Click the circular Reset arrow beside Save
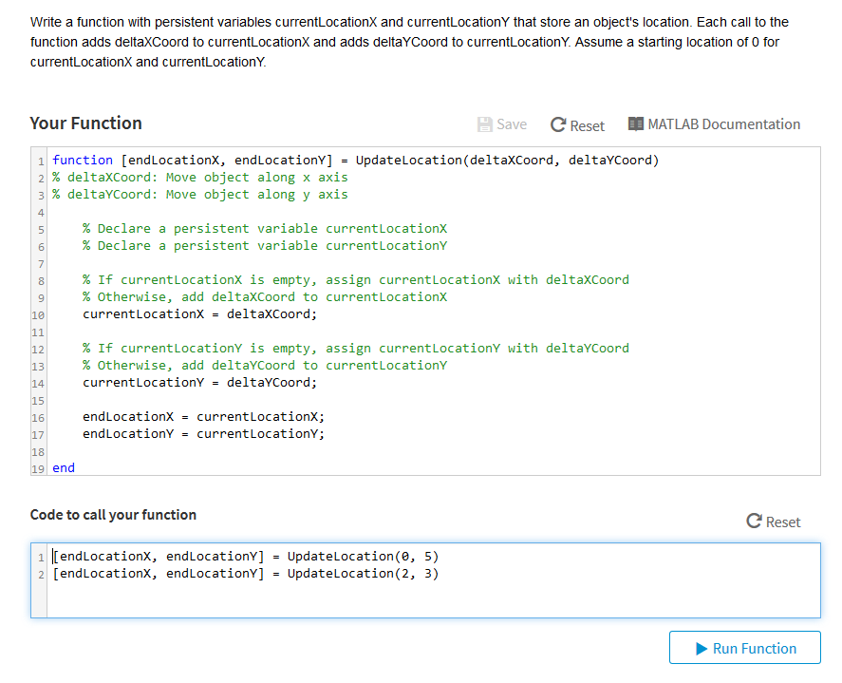Image resolution: width=842 pixels, height=683 pixels. click(x=559, y=123)
